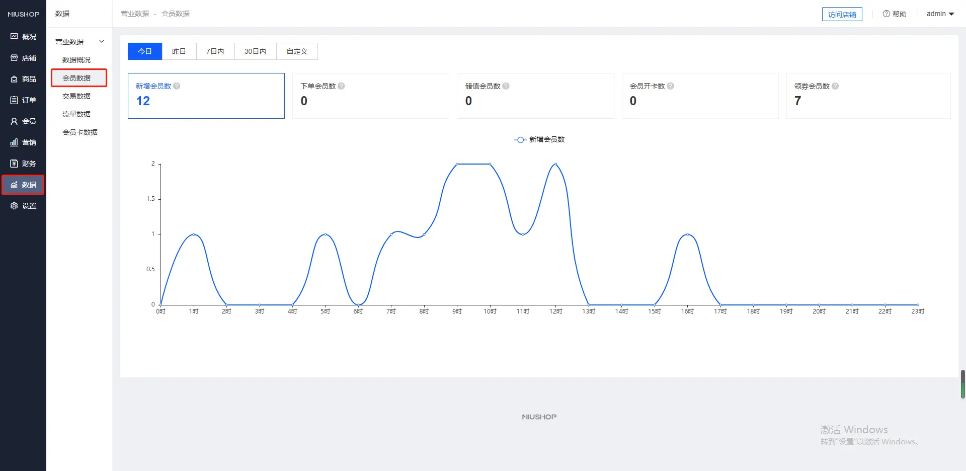Open the 订单 orders list icon
The image size is (966, 471).
click(14, 100)
